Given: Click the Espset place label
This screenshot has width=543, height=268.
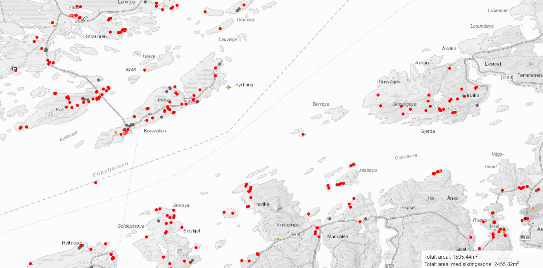Looking at the screenshot, I should 408,208.
